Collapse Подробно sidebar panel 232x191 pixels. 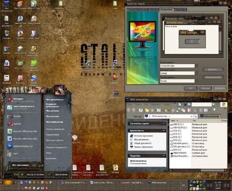click(164, 156)
